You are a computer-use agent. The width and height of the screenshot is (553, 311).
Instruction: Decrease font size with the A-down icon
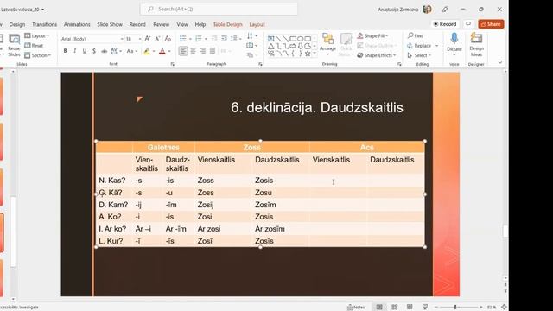(x=157, y=39)
